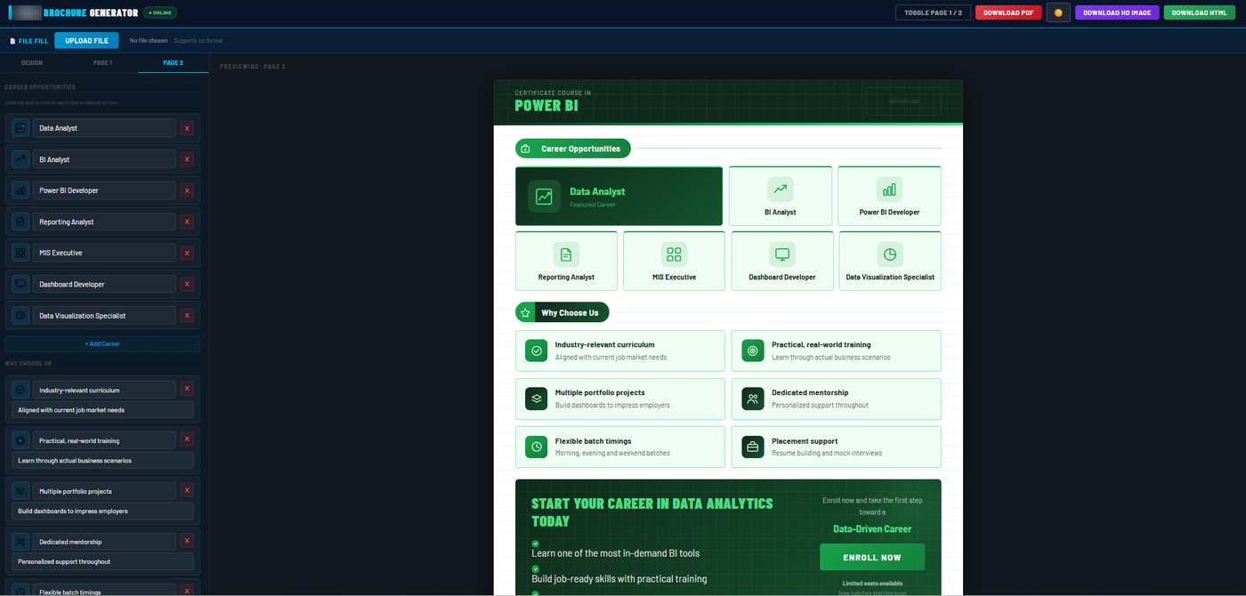
Task: Remove the BI Analyst career entry
Action: point(187,159)
